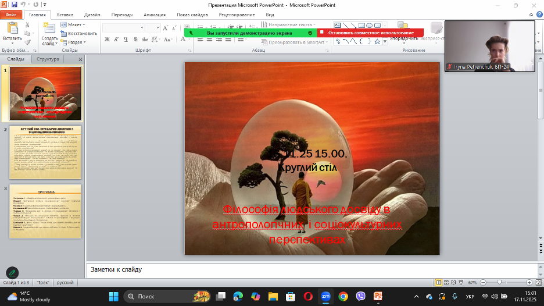This screenshot has width=544, height=306.
Task: Expand the shapes gallery more button
Action: (x=385, y=42)
